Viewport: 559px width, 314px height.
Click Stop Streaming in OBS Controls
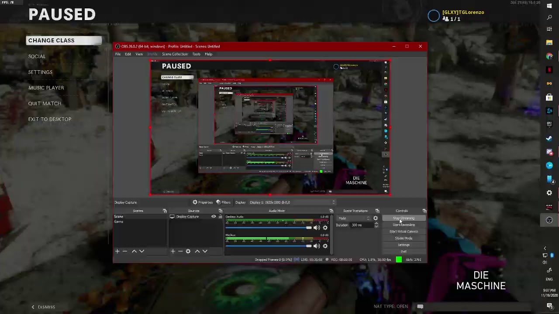pos(404,218)
